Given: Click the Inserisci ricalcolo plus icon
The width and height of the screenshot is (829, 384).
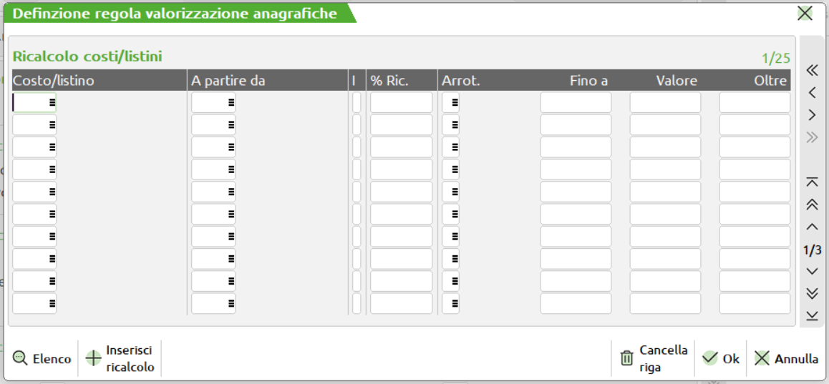Looking at the screenshot, I should click(93, 358).
